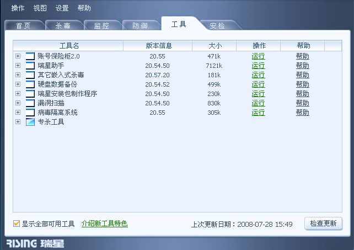Image resolution: width=354 pixels, height=250 pixels.
Task: Open the 视图 menu
Action: coord(40,8)
